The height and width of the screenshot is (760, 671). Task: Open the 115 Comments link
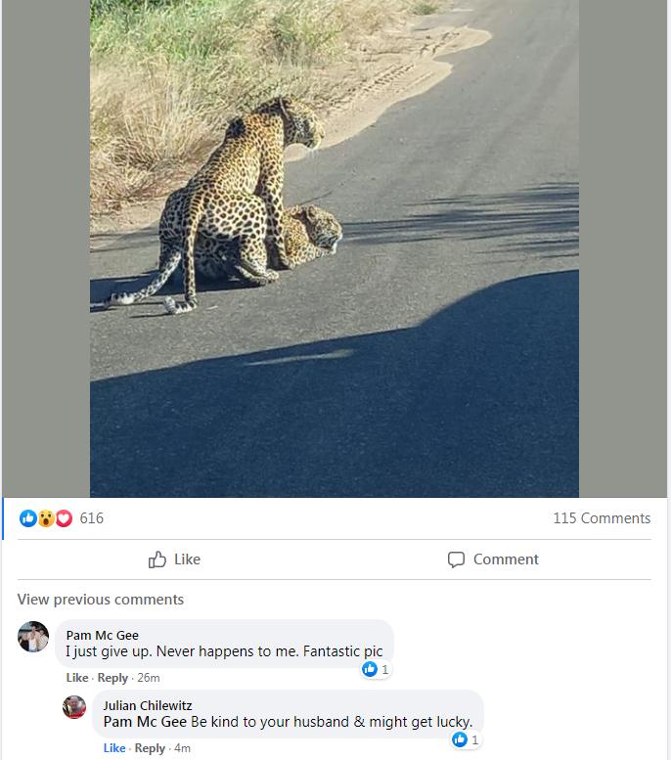click(602, 518)
